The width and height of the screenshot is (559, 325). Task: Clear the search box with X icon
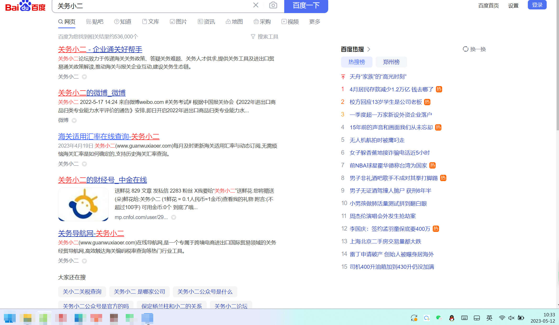point(256,5)
